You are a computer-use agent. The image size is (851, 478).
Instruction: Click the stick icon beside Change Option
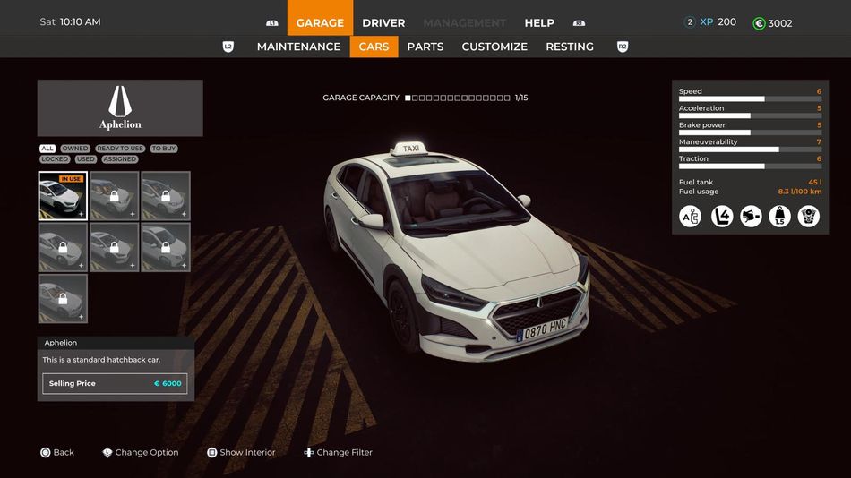pos(107,453)
